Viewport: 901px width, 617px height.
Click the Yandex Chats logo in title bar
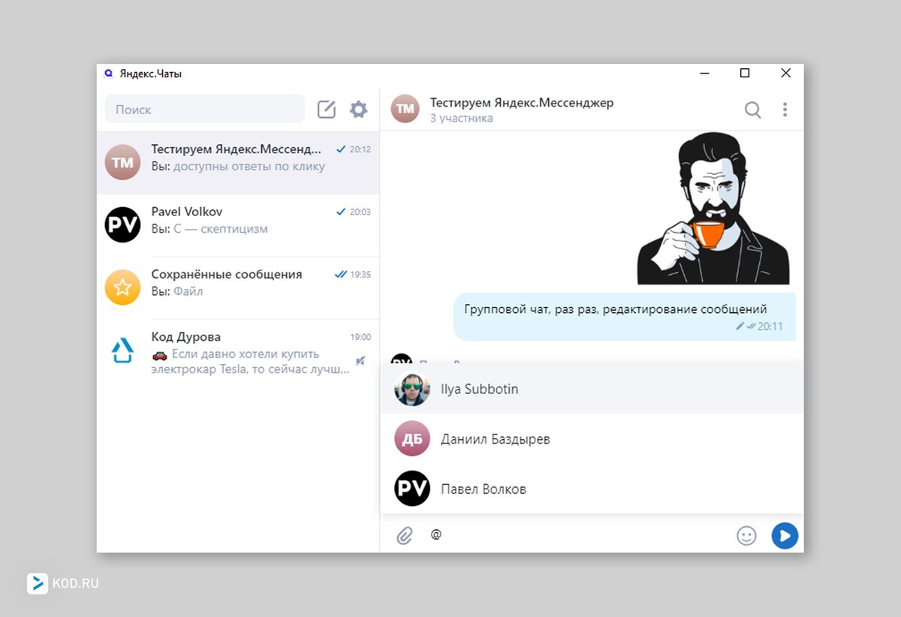[x=108, y=74]
